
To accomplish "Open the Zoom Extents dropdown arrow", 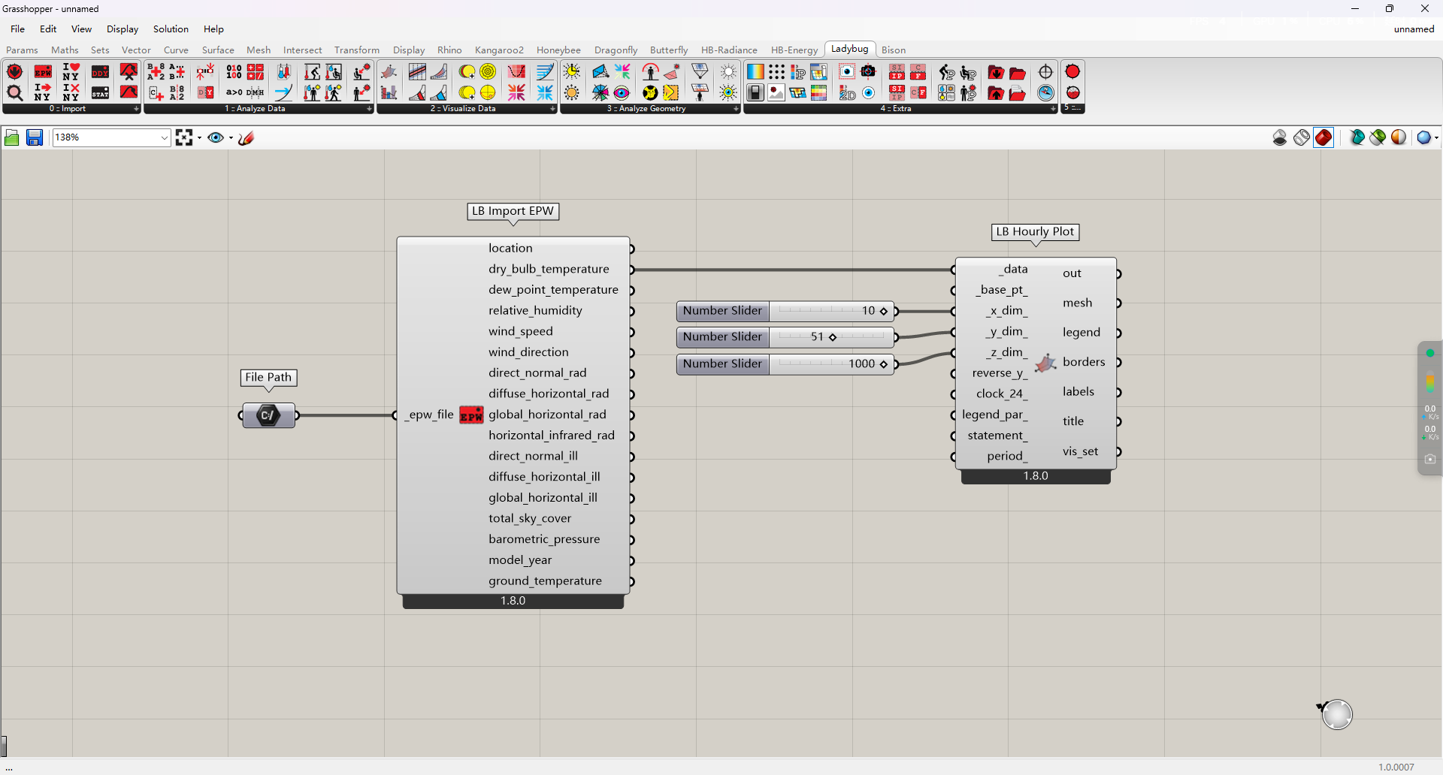I will [x=199, y=137].
